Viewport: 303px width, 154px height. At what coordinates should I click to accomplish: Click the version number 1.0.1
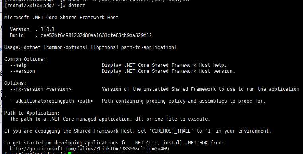(x=48, y=29)
